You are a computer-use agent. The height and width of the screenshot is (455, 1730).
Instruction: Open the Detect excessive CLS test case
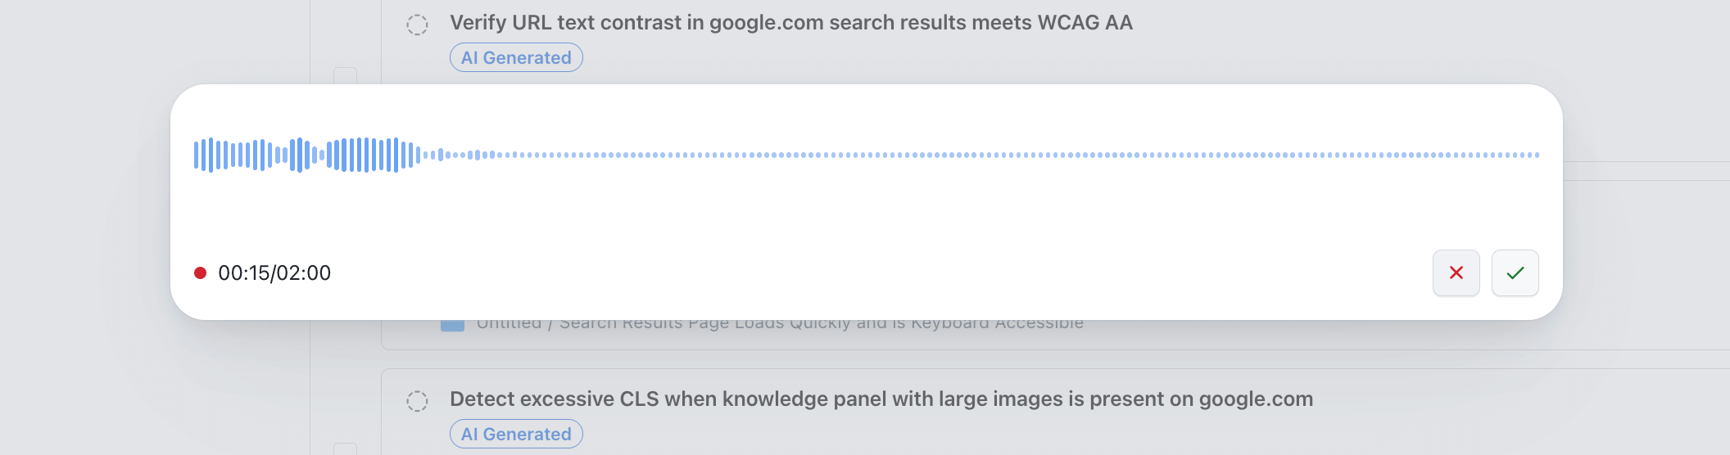pyautogui.click(x=881, y=399)
